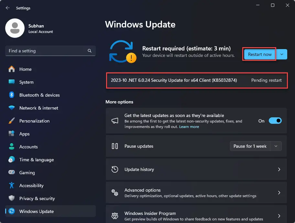This screenshot has width=295, height=223.
Task: Click the large update status icon
Action: pyautogui.click(x=123, y=51)
